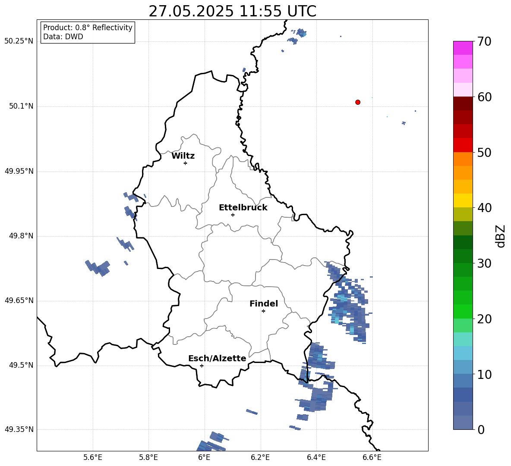511x466 pixels.
Task: Select the Findel city label
Action: tap(264, 303)
